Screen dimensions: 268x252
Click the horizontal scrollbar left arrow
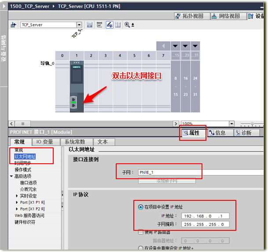[x=11, y=124]
